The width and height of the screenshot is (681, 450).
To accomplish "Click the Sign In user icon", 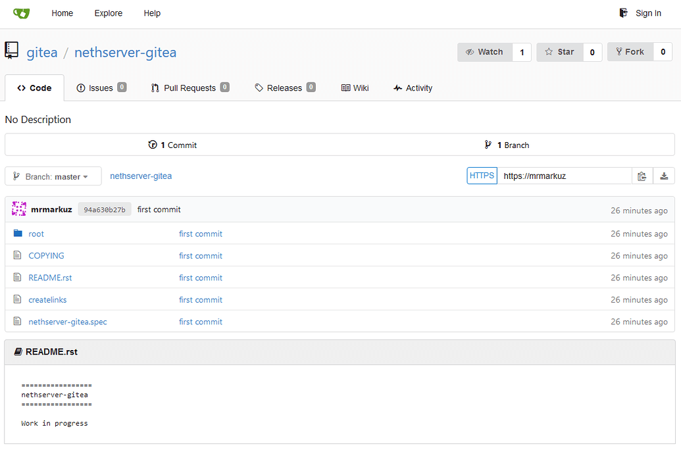I will [622, 12].
